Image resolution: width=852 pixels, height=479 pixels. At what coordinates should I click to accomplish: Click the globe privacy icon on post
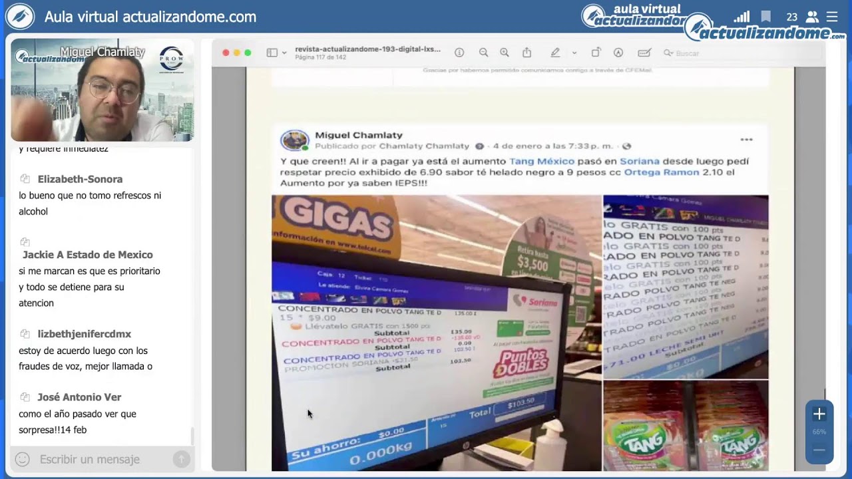pyautogui.click(x=626, y=146)
